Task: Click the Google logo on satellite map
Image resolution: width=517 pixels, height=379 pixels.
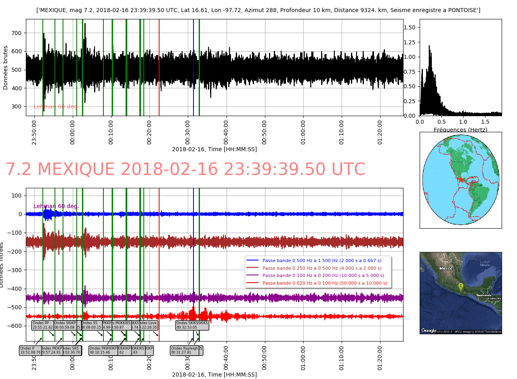Action: click(429, 331)
